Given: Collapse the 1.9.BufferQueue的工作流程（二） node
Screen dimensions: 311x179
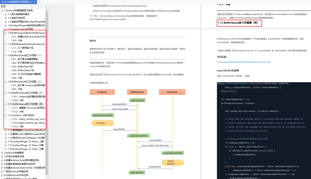Looking at the screenshot, I should (5, 82).
